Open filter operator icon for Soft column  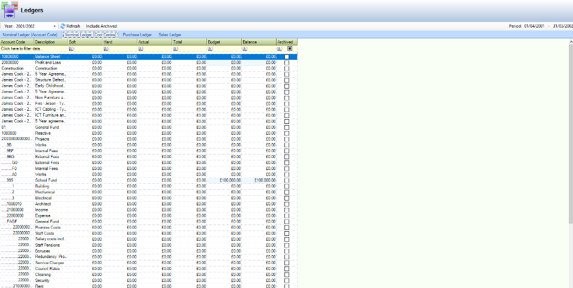pos(72,48)
